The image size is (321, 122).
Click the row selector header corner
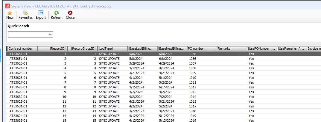pyautogui.click(x=7, y=49)
